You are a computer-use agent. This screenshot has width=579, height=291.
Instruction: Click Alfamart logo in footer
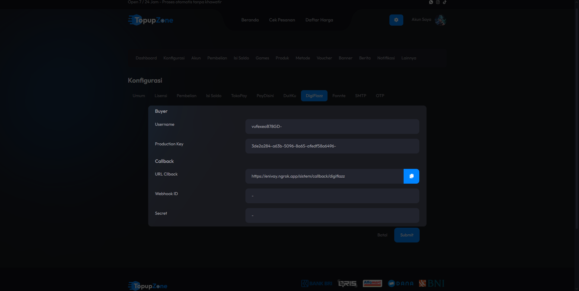click(x=372, y=283)
